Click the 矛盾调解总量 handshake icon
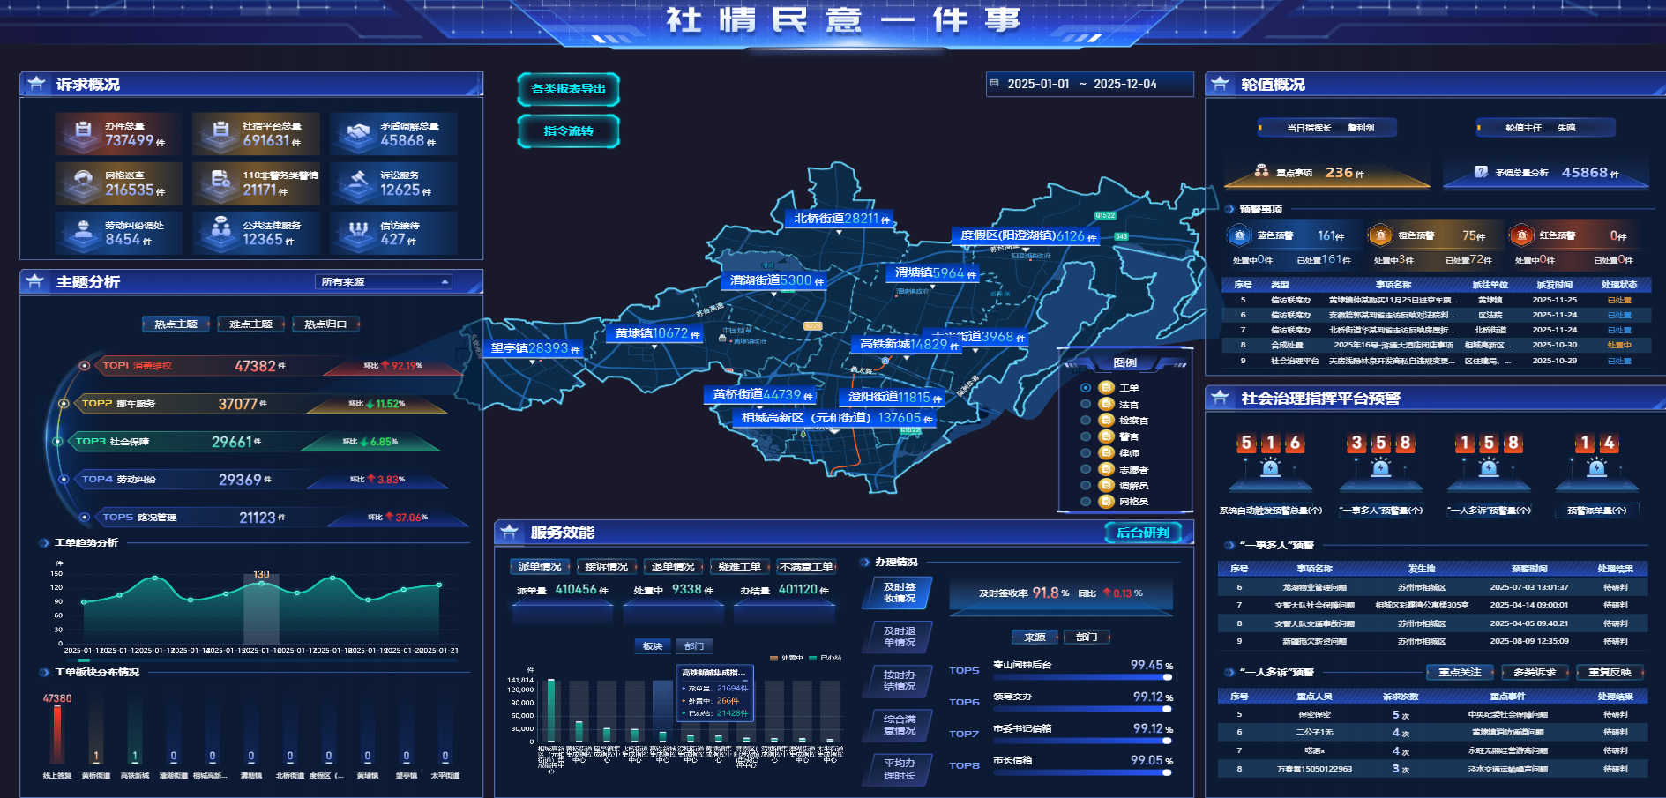The width and height of the screenshot is (1666, 798). coord(357,134)
